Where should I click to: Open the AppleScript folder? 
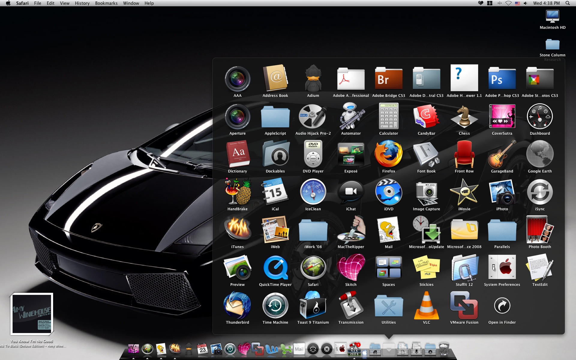coord(275,117)
